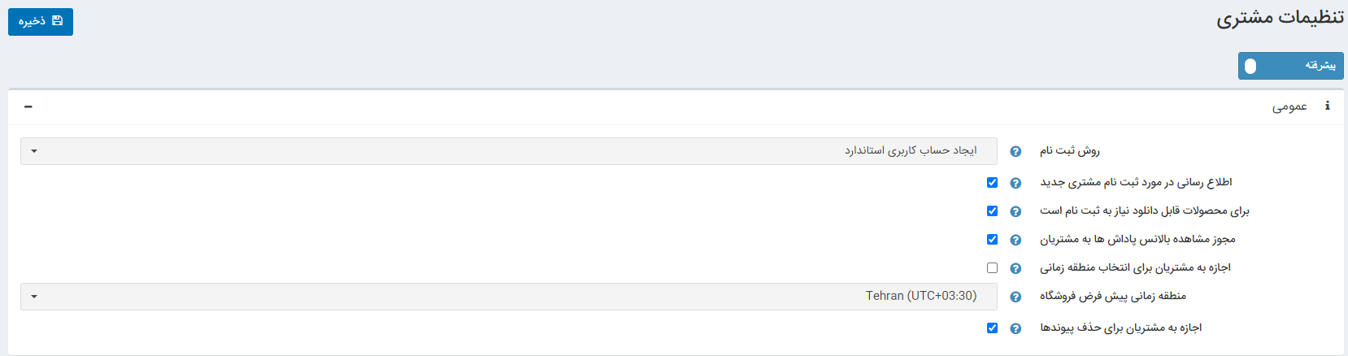Click help icon for مشاهده بالانس پاداش ها

pos(1015,240)
